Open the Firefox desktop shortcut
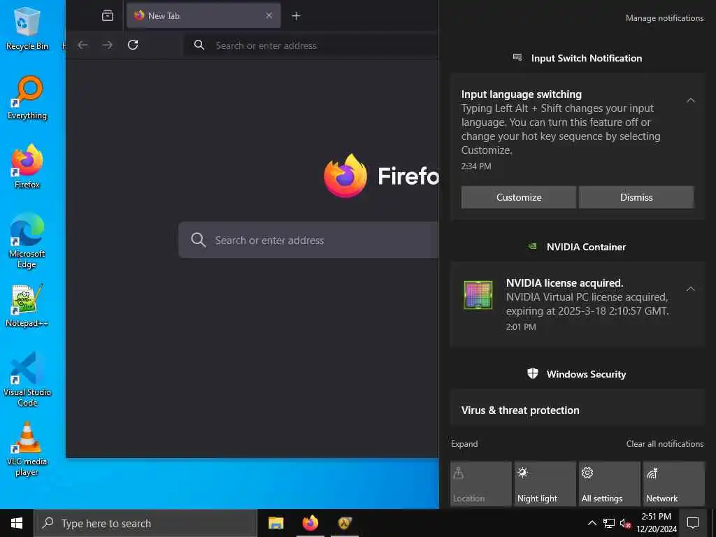Viewport: 716px width, 537px height. point(27,166)
